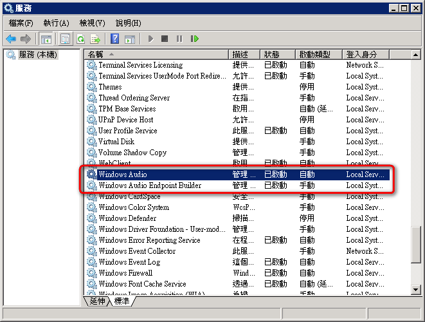Click the Terminal Services Licensing gear icon

pos(91,65)
